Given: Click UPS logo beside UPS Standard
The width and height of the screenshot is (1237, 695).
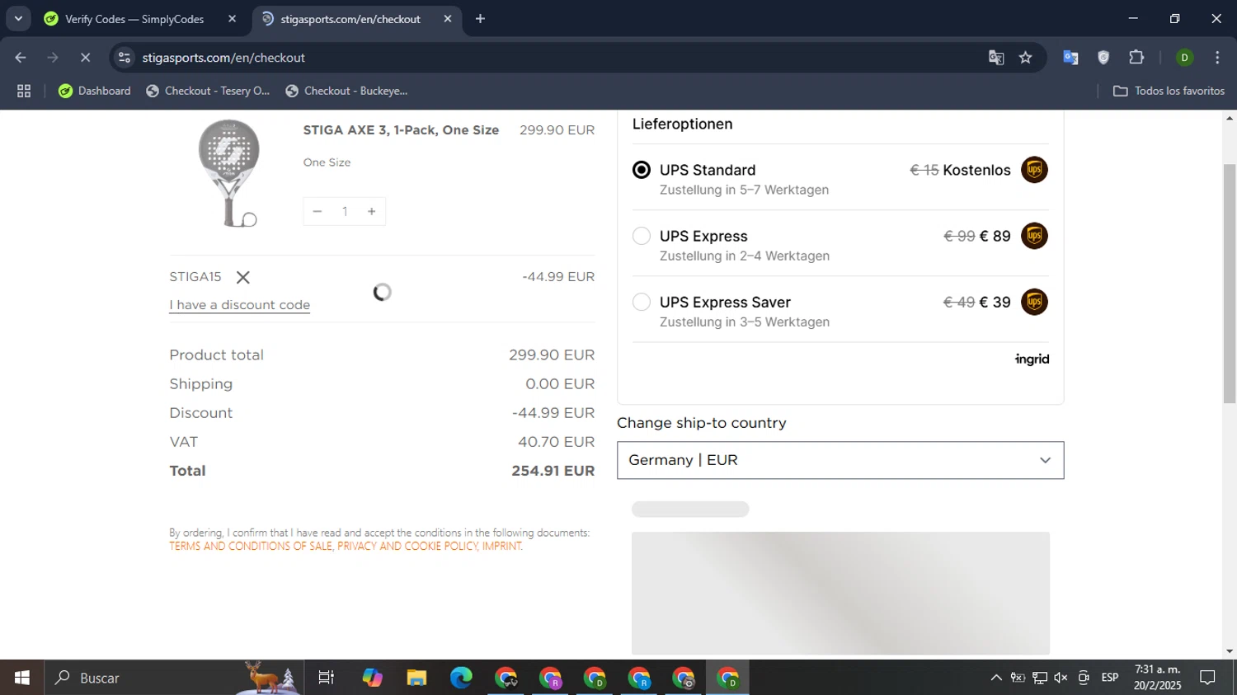Looking at the screenshot, I should pyautogui.click(x=1034, y=170).
